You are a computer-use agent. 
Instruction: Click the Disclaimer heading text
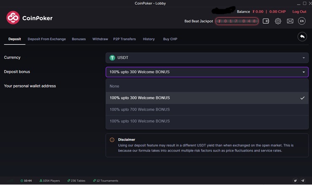point(126,140)
